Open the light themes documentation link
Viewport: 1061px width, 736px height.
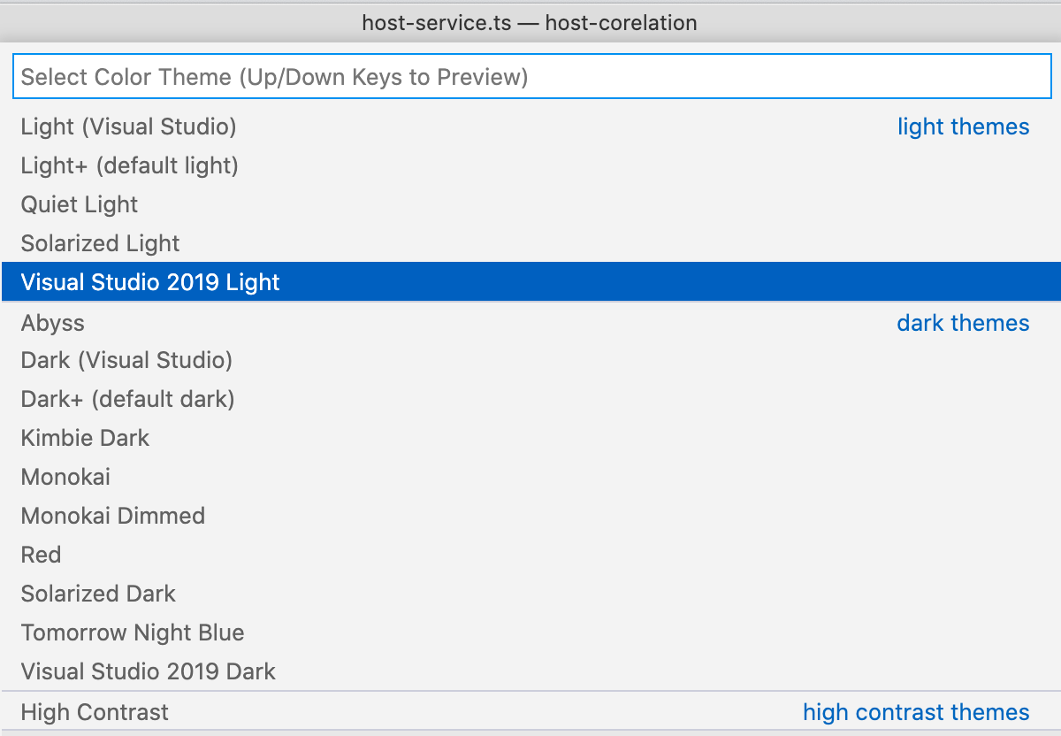(964, 126)
